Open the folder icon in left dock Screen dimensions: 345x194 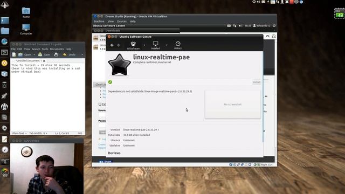click(x=5, y=31)
